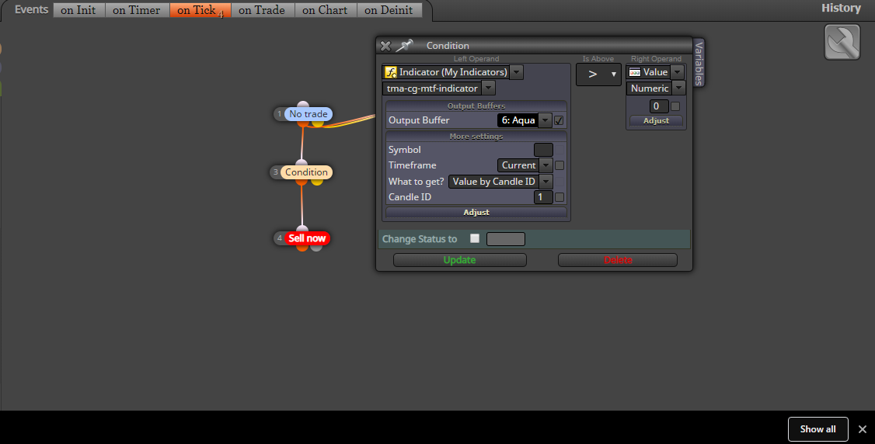The height and width of the screenshot is (444, 875).
Task: Open the Numeric type dropdown
Action: 678,88
